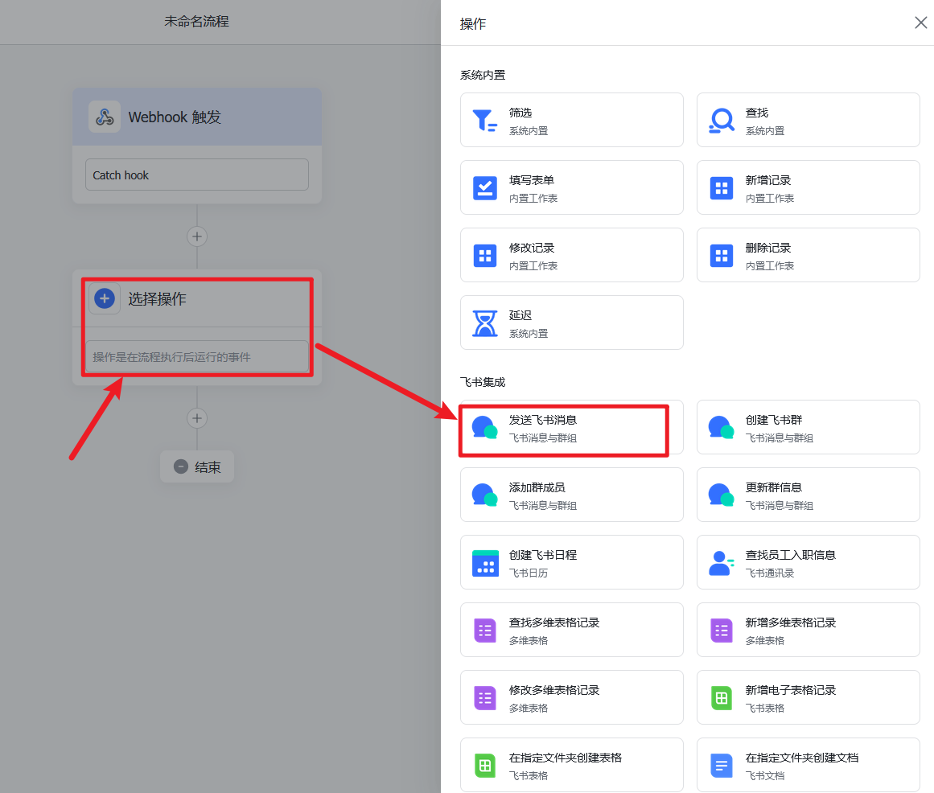
Task: Choose the 填写表单 action title
Action: (531, 180)
